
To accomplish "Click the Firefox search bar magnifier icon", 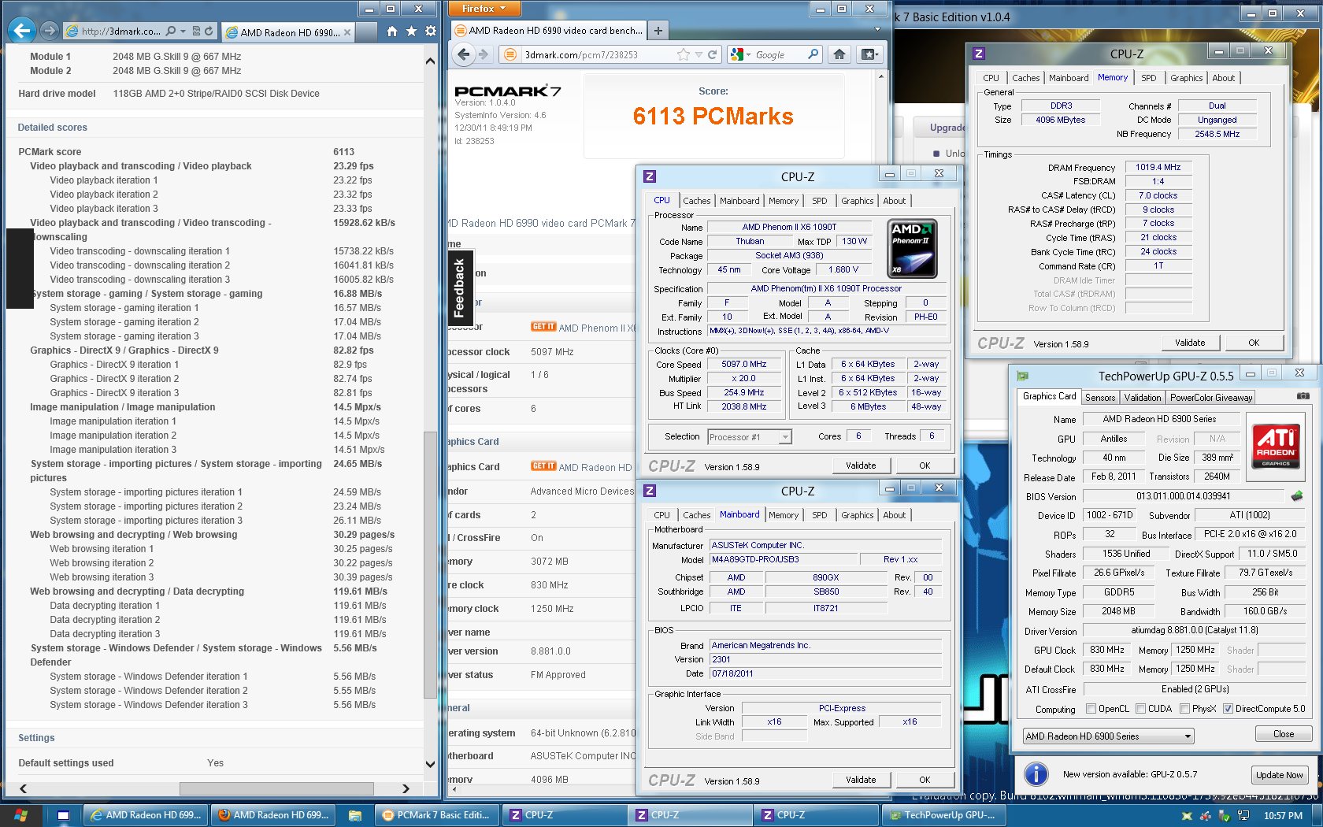I will coord(813,54).
